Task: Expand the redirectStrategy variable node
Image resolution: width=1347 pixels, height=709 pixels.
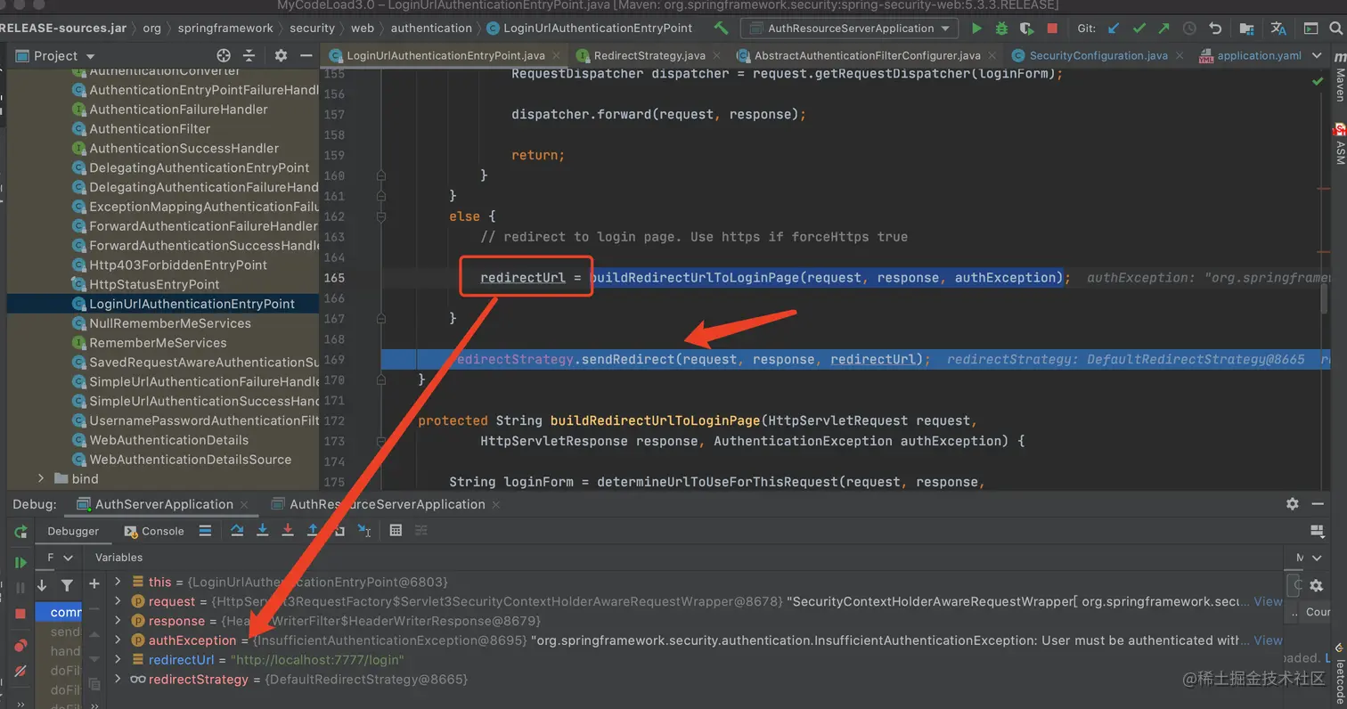Action: (118, 680)
